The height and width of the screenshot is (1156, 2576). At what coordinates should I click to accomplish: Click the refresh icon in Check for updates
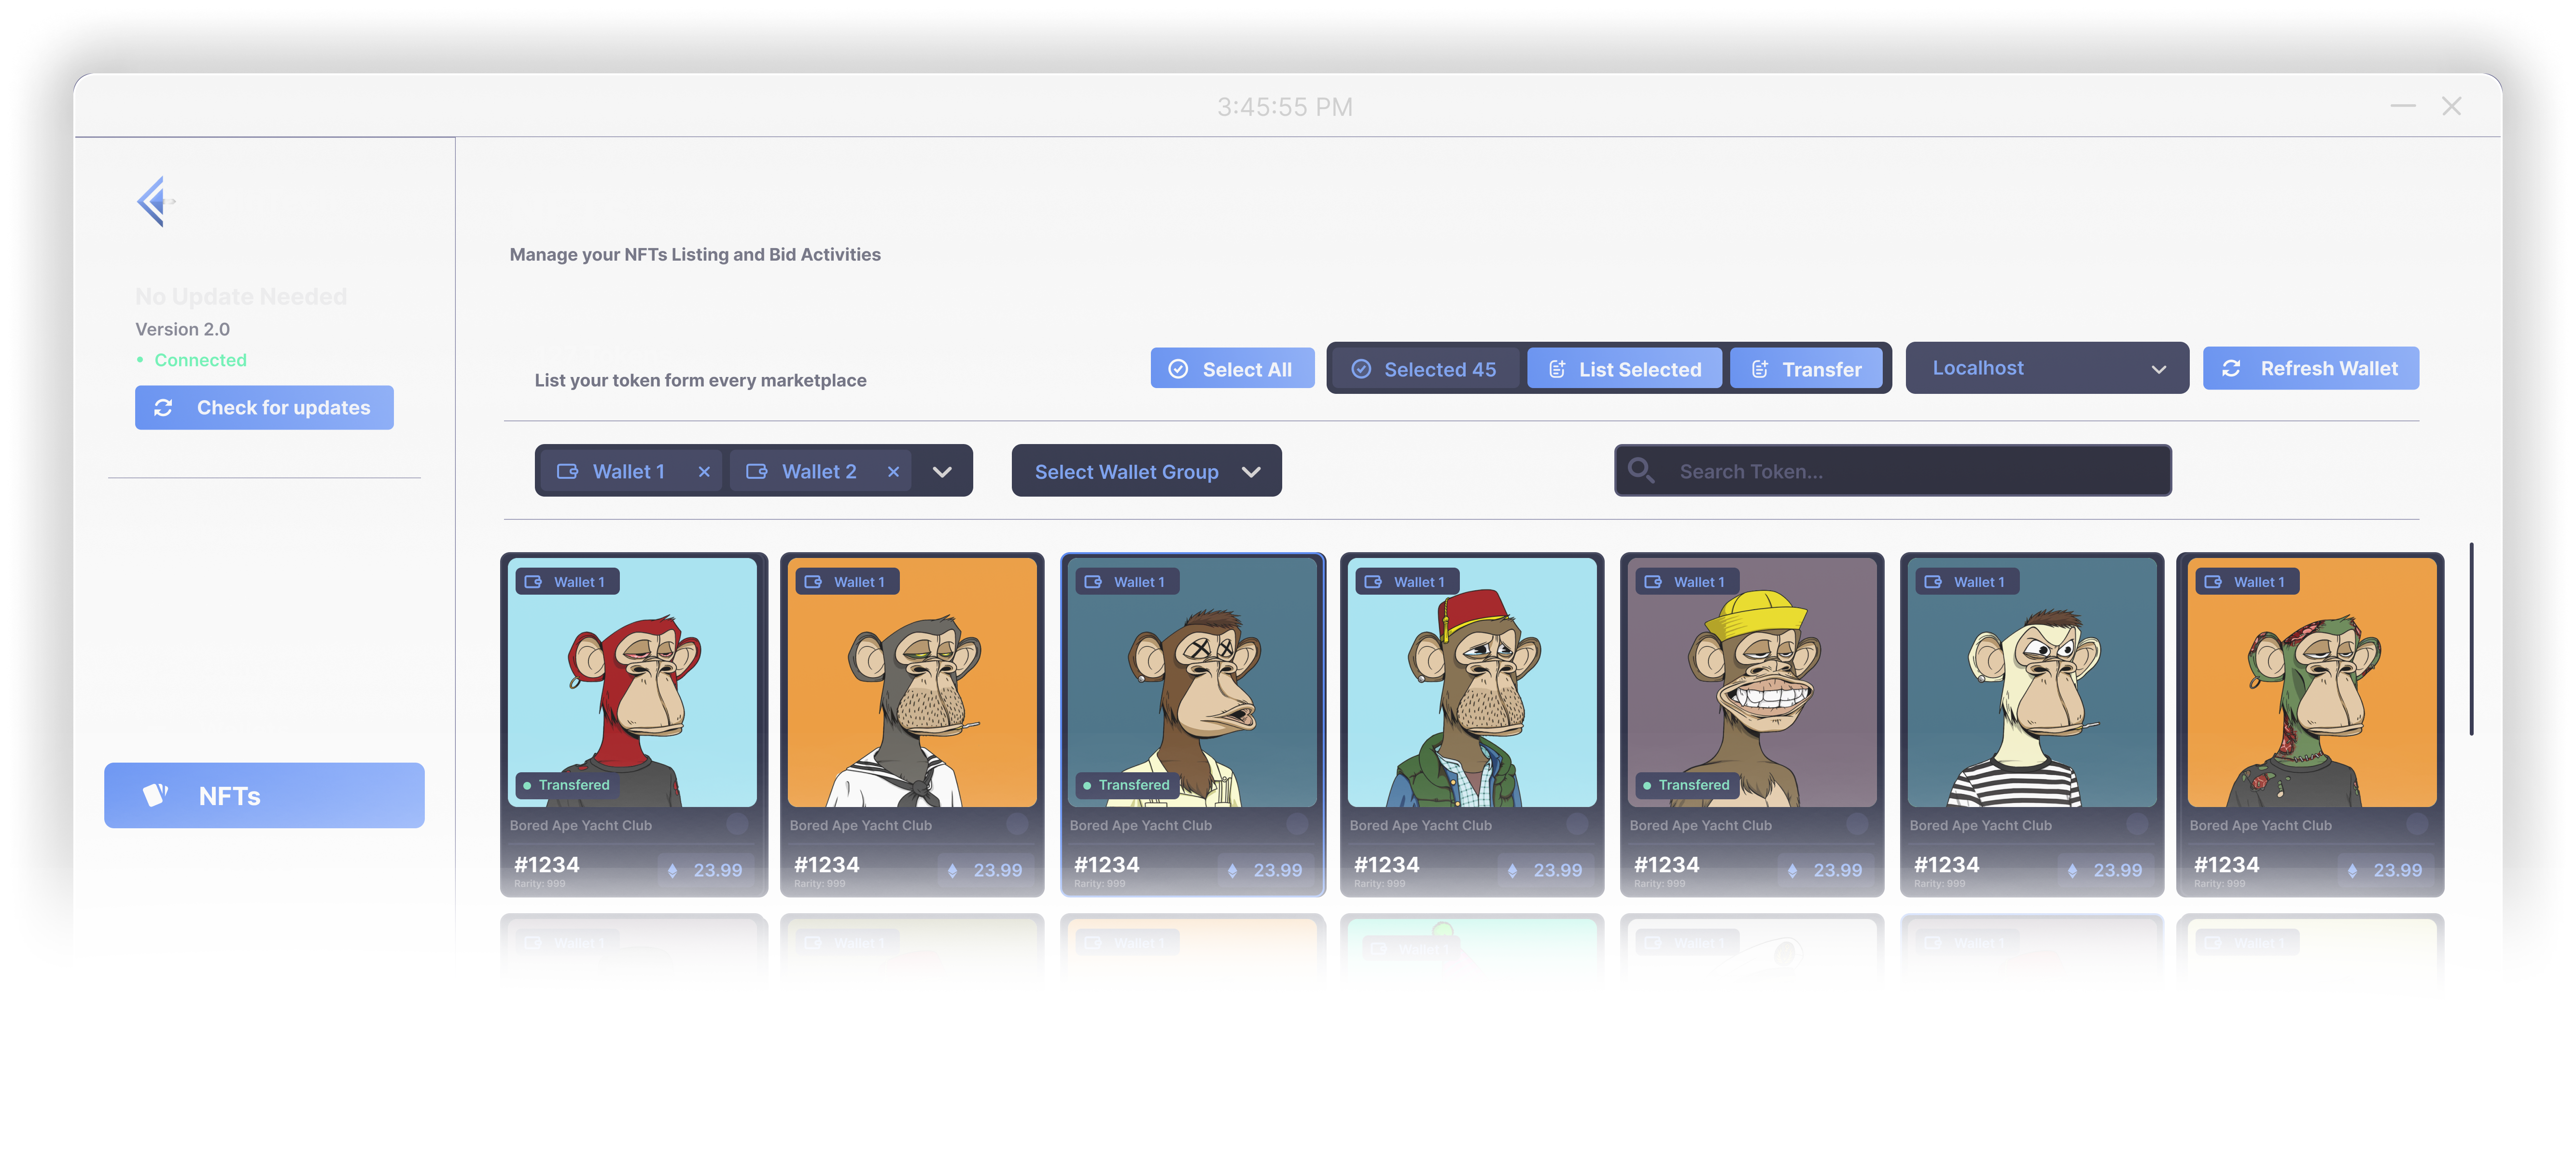coord(163,408)
